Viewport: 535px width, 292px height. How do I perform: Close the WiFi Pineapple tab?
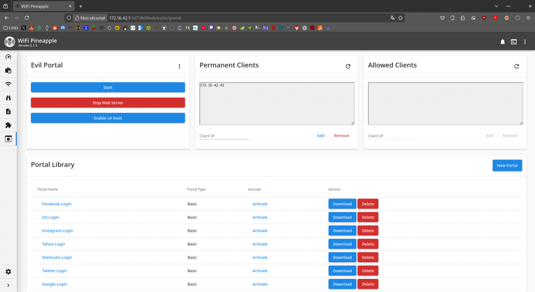(70, 6)
